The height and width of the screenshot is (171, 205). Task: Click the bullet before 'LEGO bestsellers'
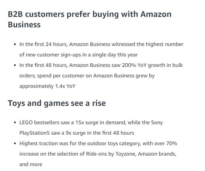[x=15, y=122]
